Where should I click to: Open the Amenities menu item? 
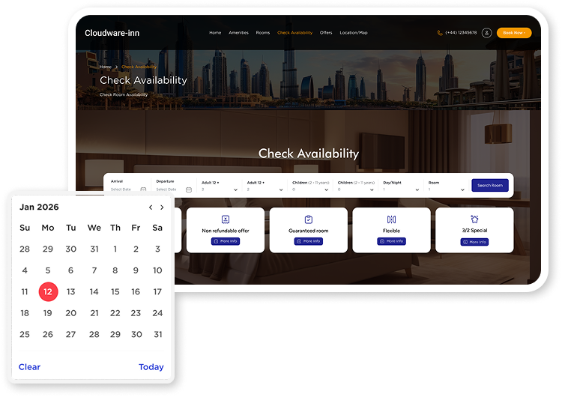coord(238,33)
